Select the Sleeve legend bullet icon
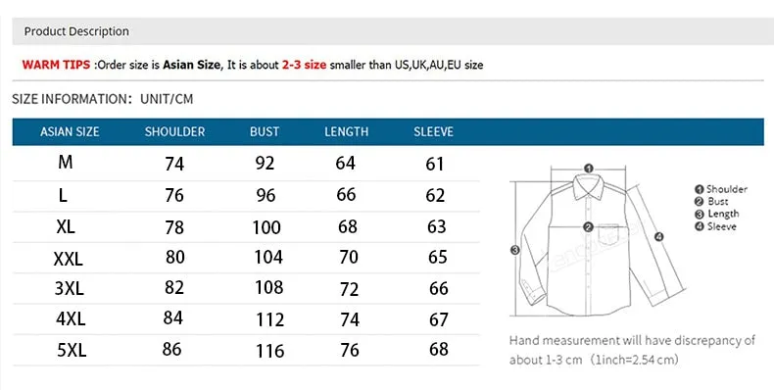 [699, 227]
